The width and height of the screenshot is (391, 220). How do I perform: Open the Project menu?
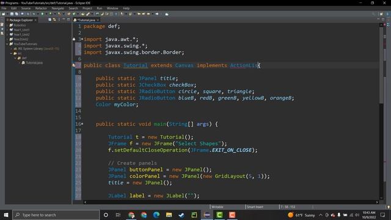[x=87, y=8]
